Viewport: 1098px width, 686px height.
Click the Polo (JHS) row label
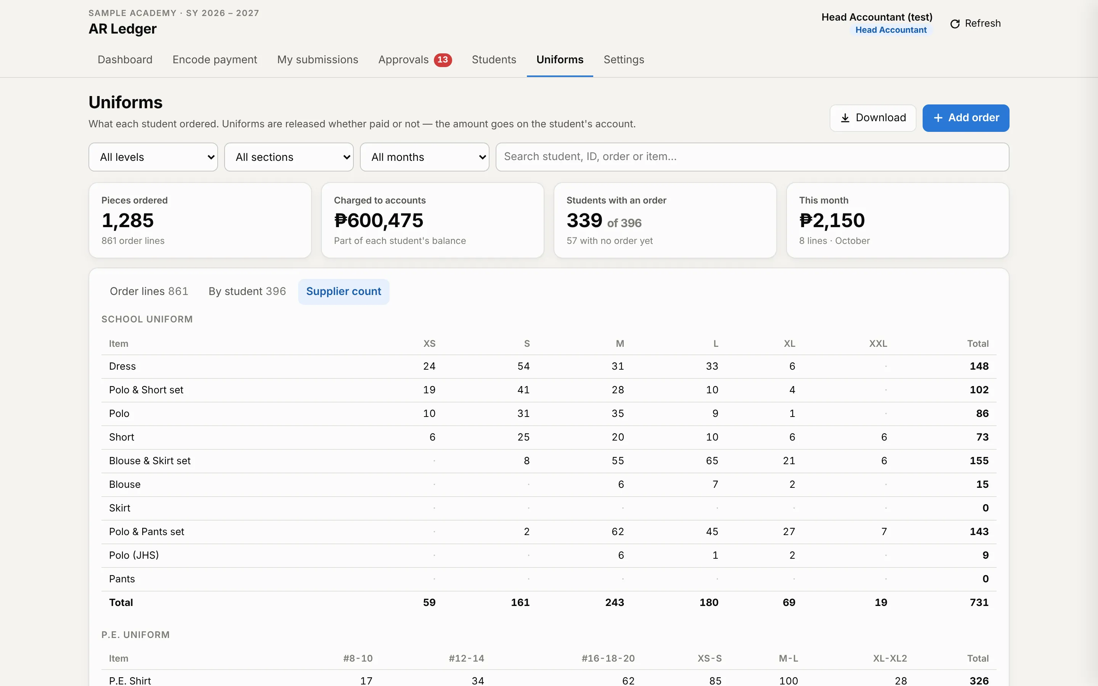[134, 555]
